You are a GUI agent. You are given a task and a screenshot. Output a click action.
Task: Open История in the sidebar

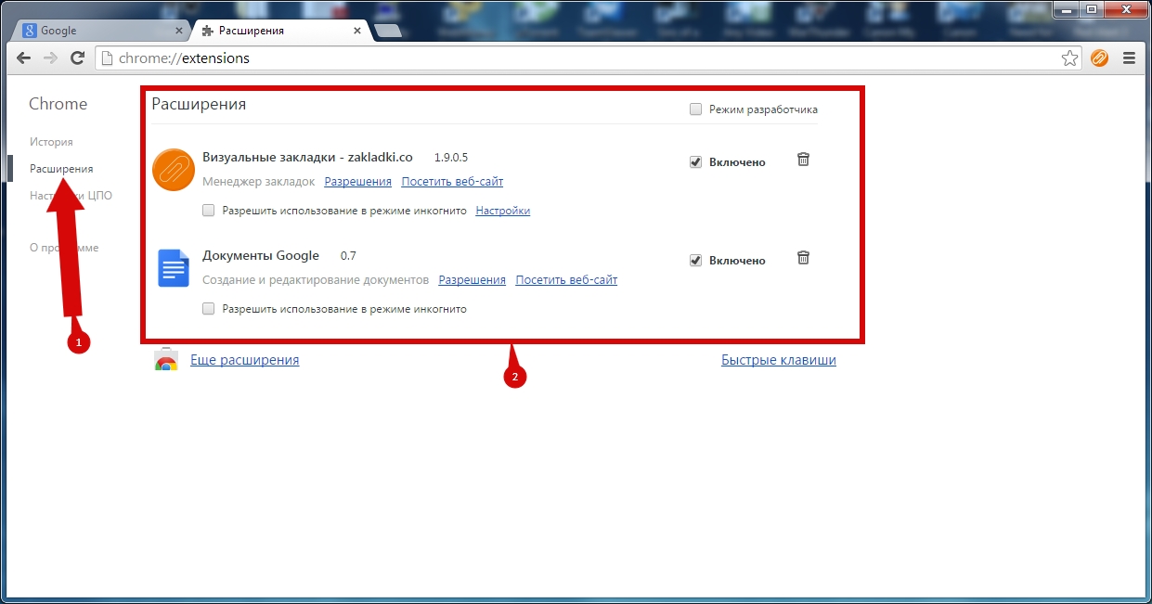[x=51, y=142]
